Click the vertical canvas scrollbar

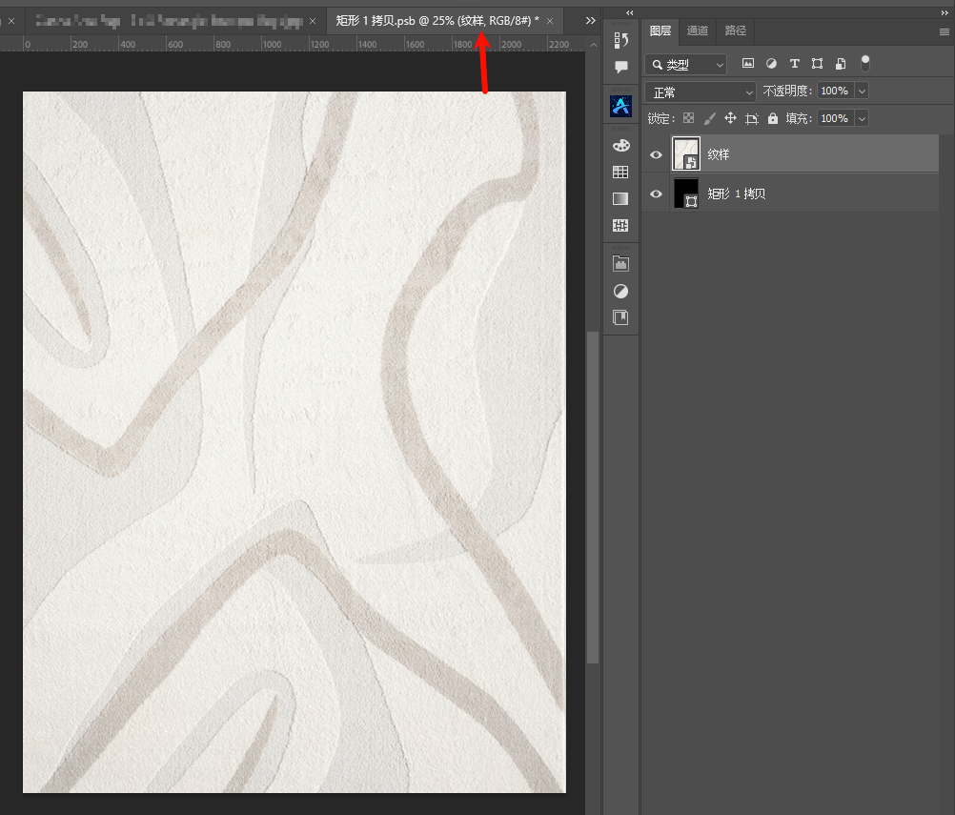(x=593, y=497)
